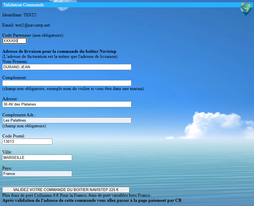Screen dimensions: 254x206
Task: Focus the Complement Adr. field showing Les Palatines
Action: [67, 120]
